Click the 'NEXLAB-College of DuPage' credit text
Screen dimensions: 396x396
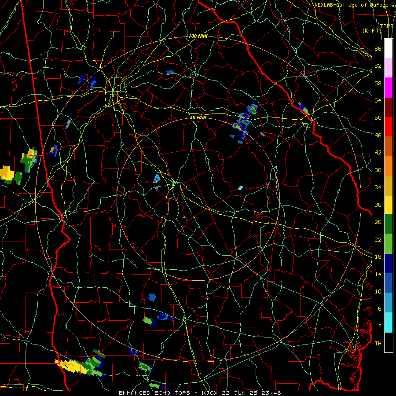pos(352,5)
